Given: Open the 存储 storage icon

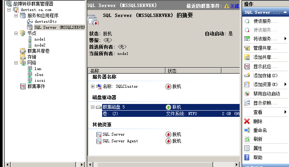Looking at the screenshot, I should click(23, 57).
